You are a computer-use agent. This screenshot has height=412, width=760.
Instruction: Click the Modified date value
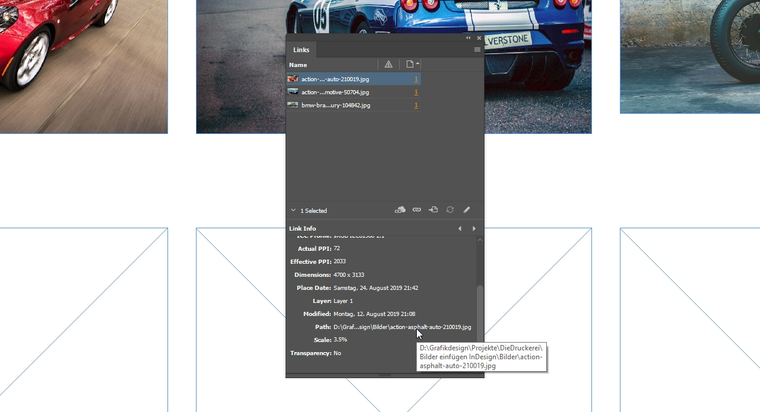(374, 314)
